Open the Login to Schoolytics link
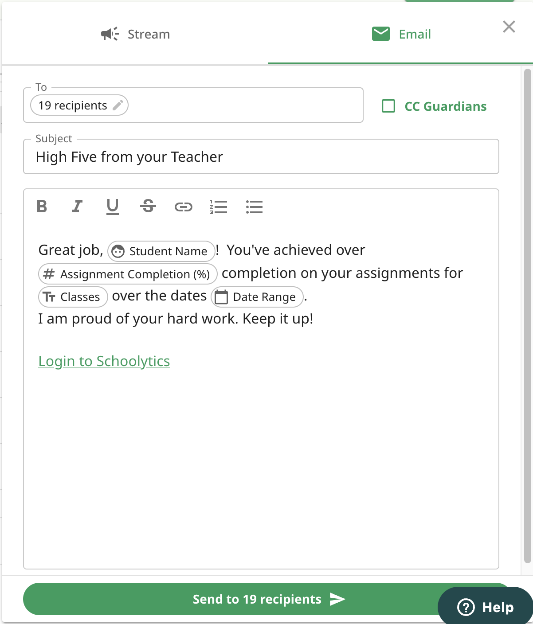 tap(104, 361)
